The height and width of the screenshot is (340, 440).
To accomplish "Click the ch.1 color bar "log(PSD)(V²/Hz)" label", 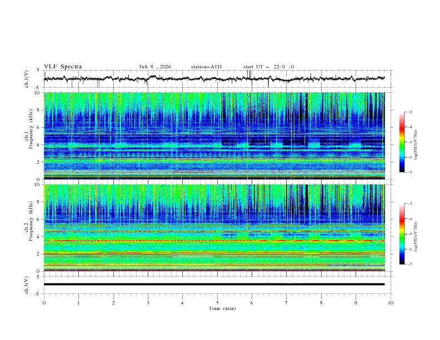I will coord(416,145).
